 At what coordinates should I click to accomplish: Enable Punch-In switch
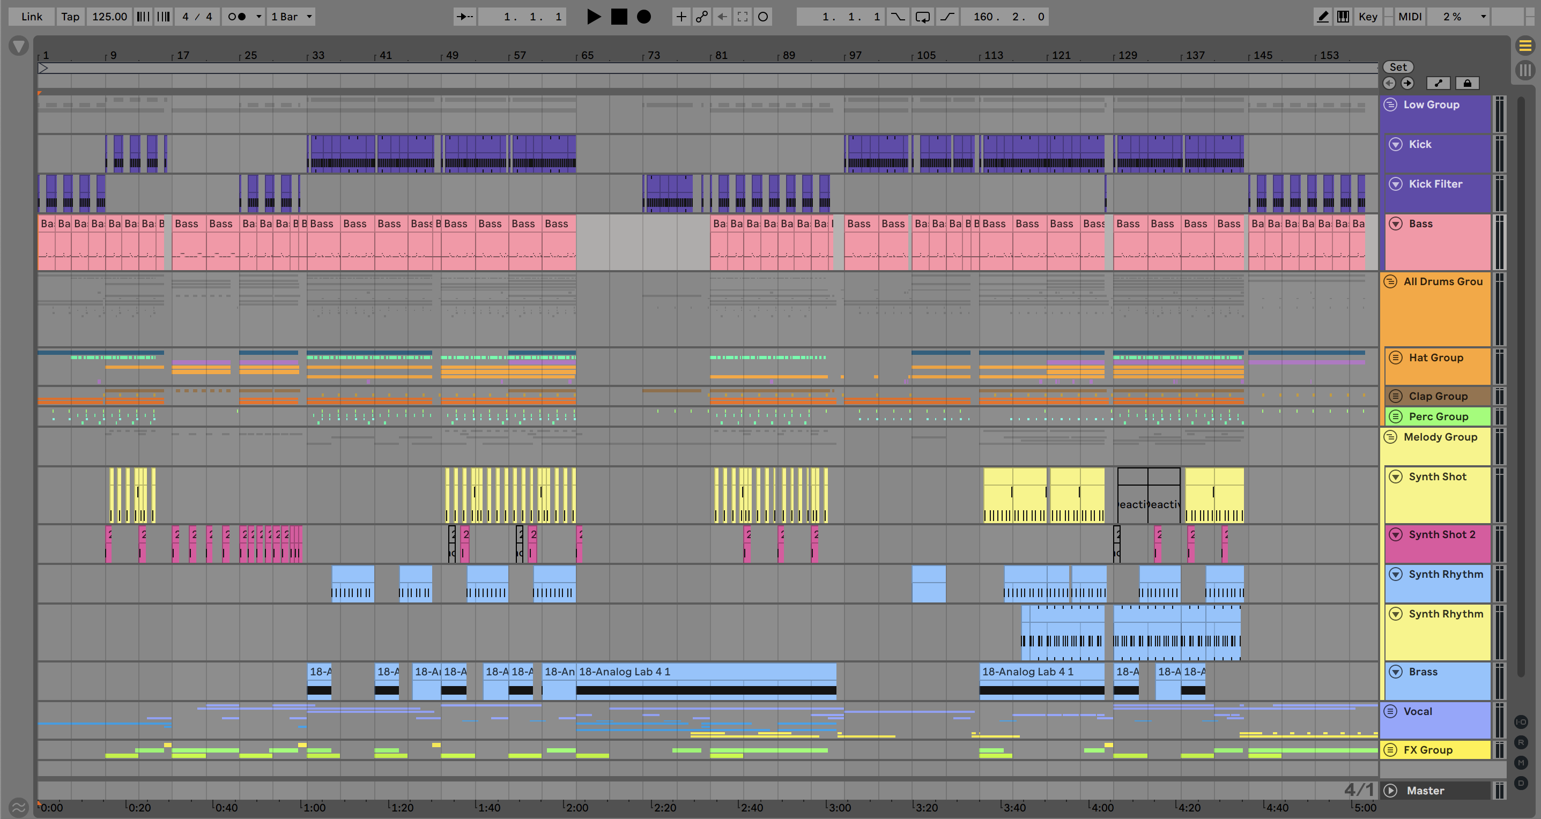click(x=898, y=17)
